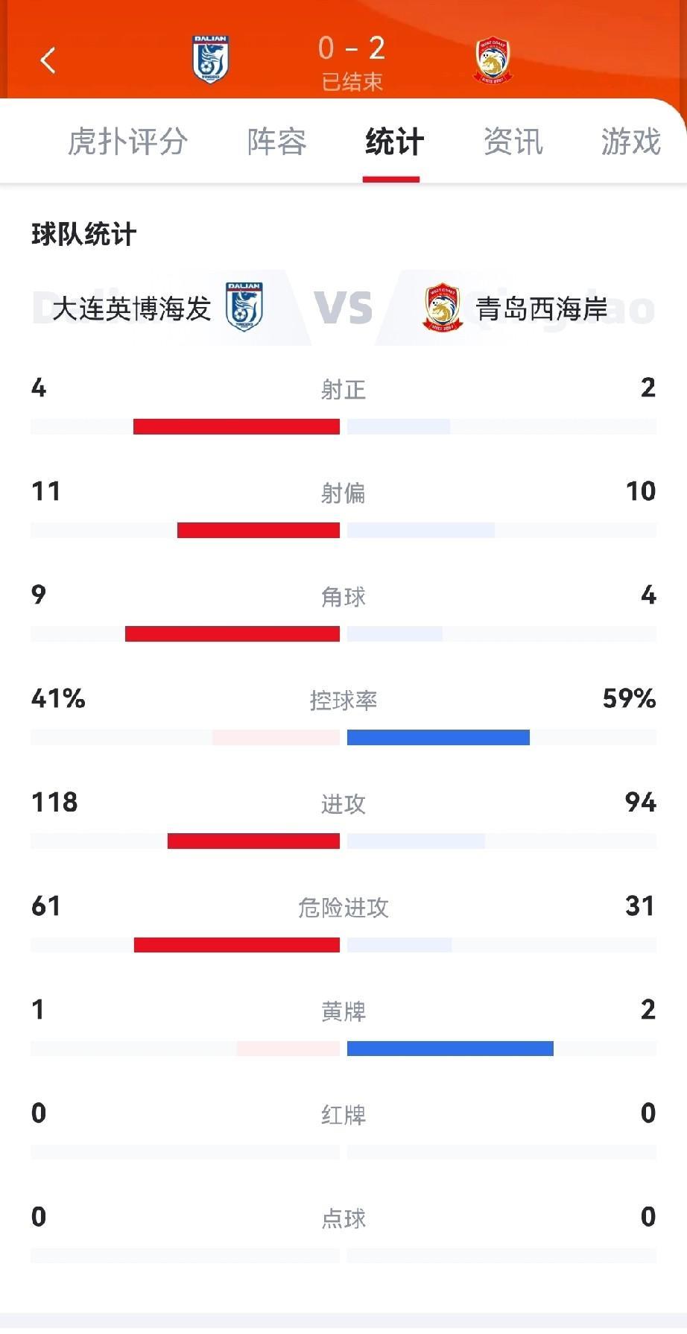Select the 统计 statistics tab
The height and width of the screenshot is (1334, 687).
pyautogui.click(x=393, y=142)
